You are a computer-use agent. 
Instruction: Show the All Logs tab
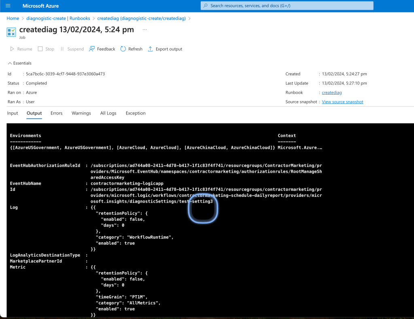pyautogui.click(x=108, y=113)
